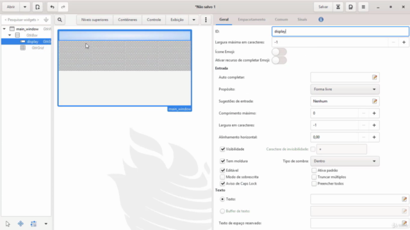
Task: Uncheck the Visibilidade checkbox
Action: [x=222, y=149]
